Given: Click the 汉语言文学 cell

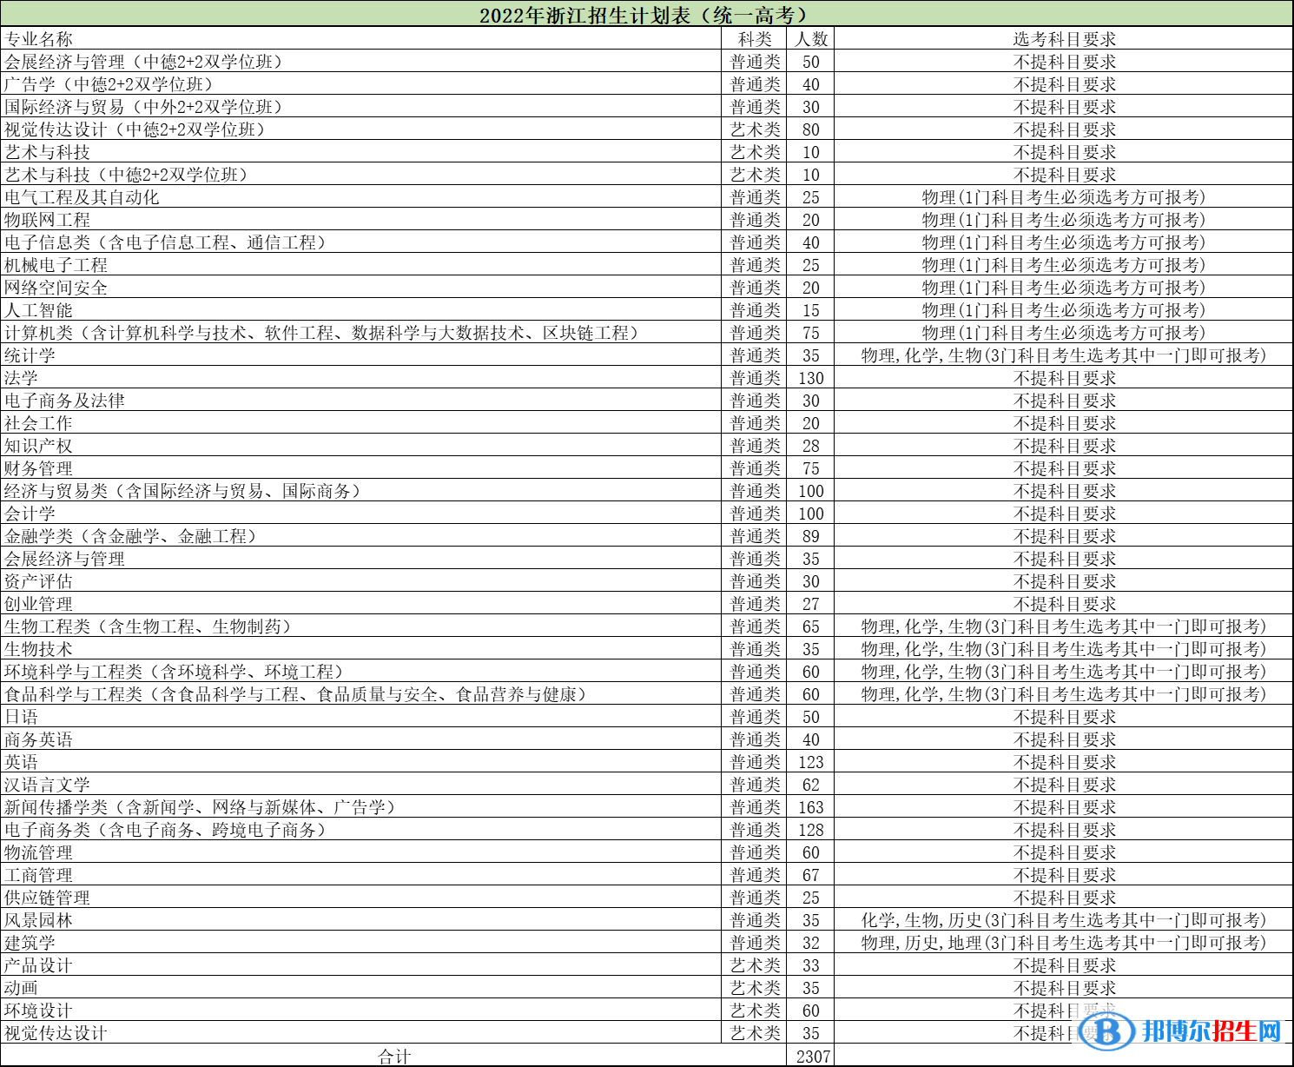Looking at the screenshot, I should pos(361,784).
